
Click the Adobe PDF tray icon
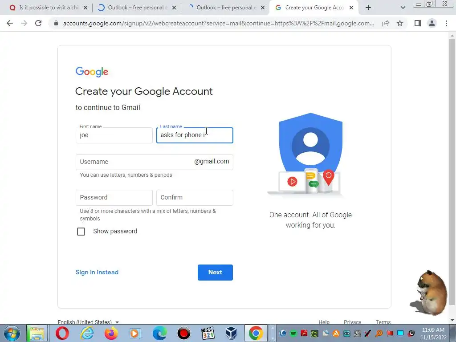(304, 333)
